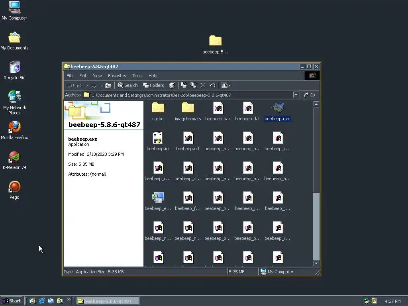
Task: Select the beebeep_b... file
Action: click(x=248, y=141)
